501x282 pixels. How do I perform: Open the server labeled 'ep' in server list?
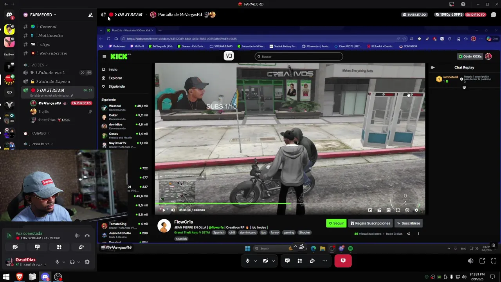pos(9,92)
